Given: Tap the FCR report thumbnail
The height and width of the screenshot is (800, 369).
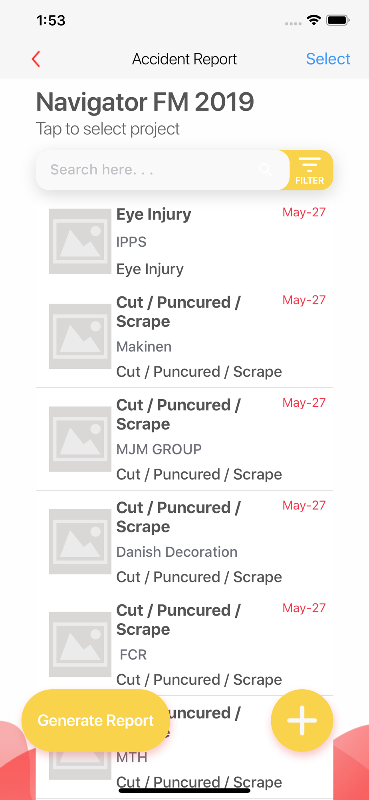Looking at the screenshot, I should pyautogui.click(x=80, y=644).
